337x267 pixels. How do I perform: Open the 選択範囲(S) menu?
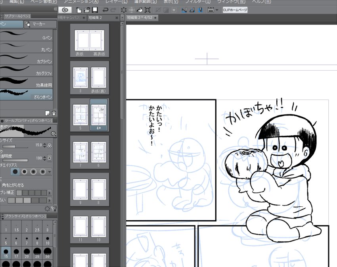(146, 2)
